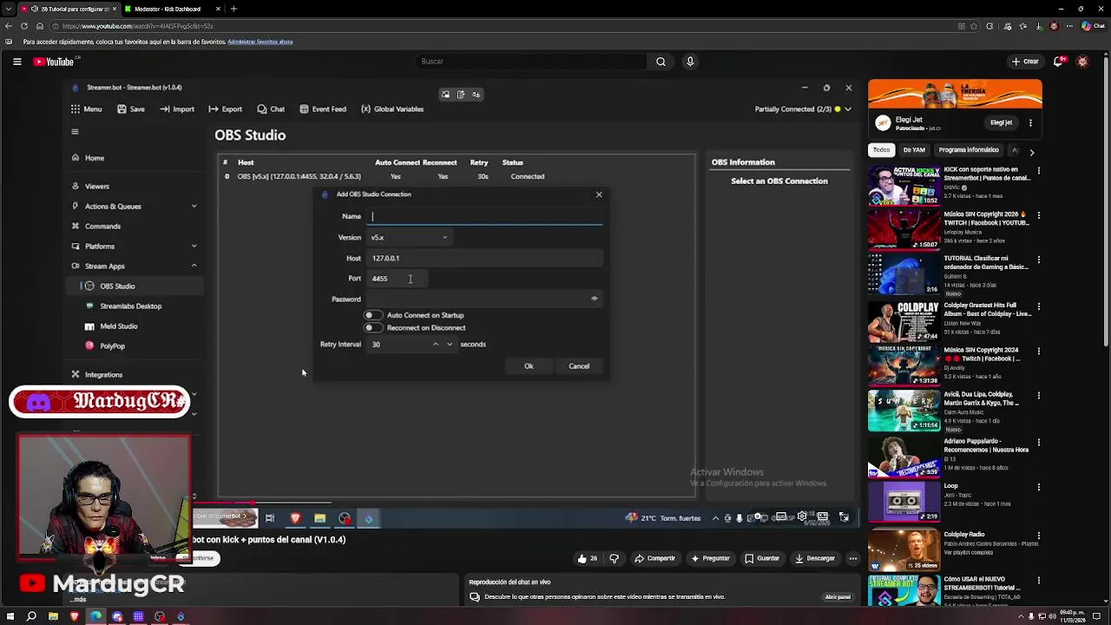
Task: Show more filter chips with right arrow
Action: click(x=1031, y=151)
